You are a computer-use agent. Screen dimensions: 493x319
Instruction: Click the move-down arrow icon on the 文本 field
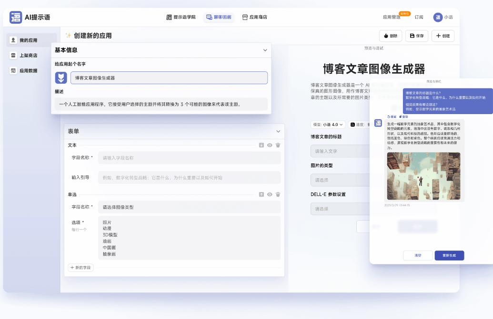(261, 145)
